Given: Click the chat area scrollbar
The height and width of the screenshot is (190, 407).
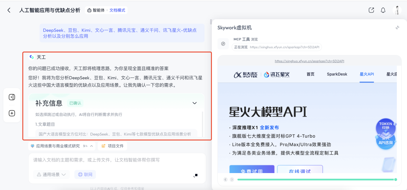Looking at the screenshot, I should click(x=211, y=21).
